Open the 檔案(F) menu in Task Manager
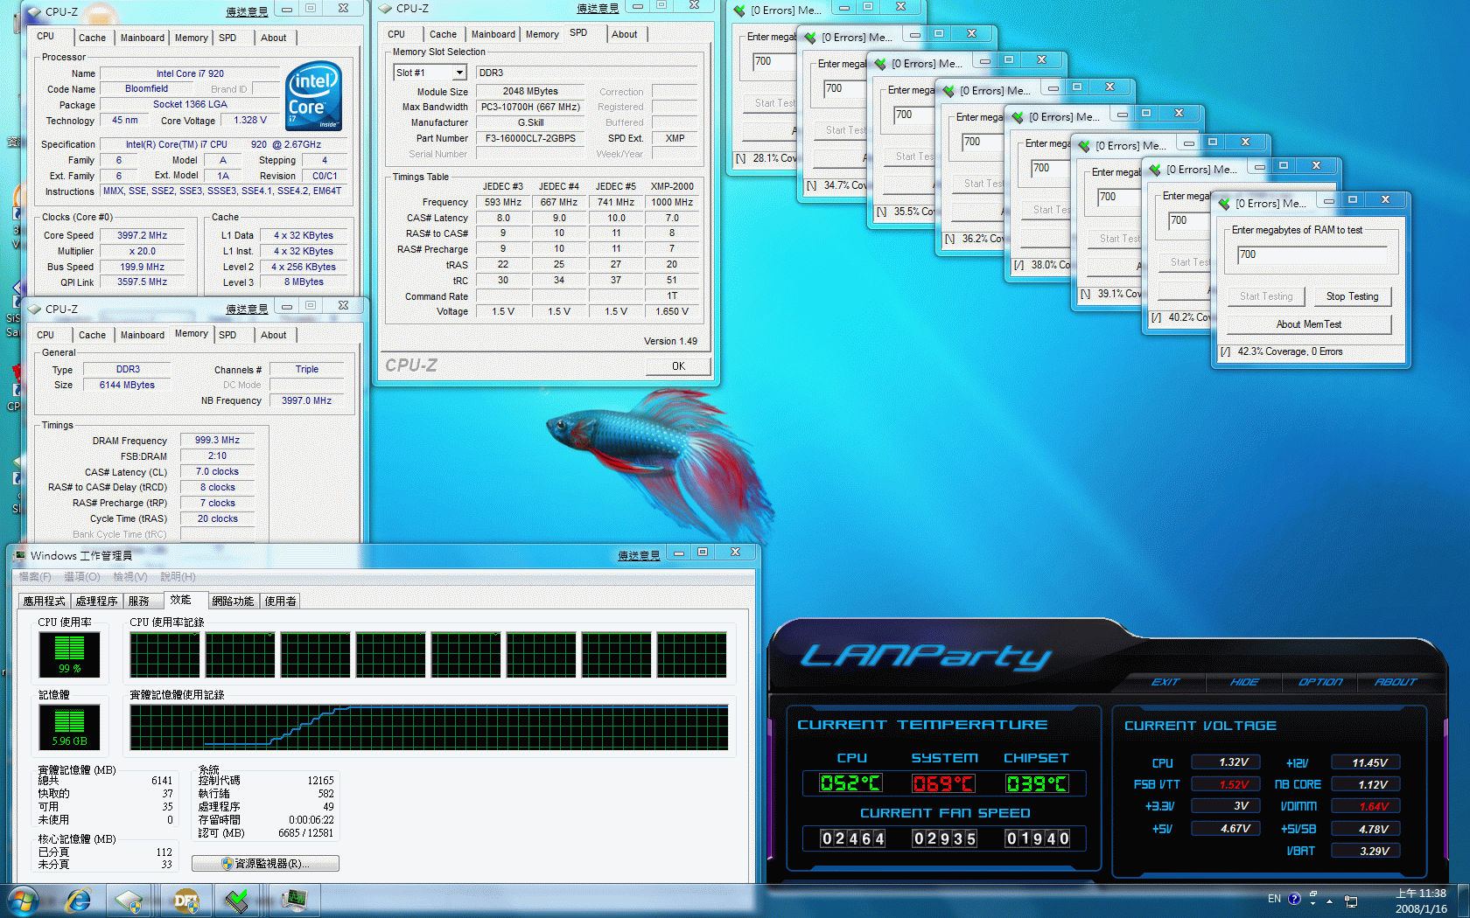Viewport: 1470px width, 918px height. pos(35,577)
